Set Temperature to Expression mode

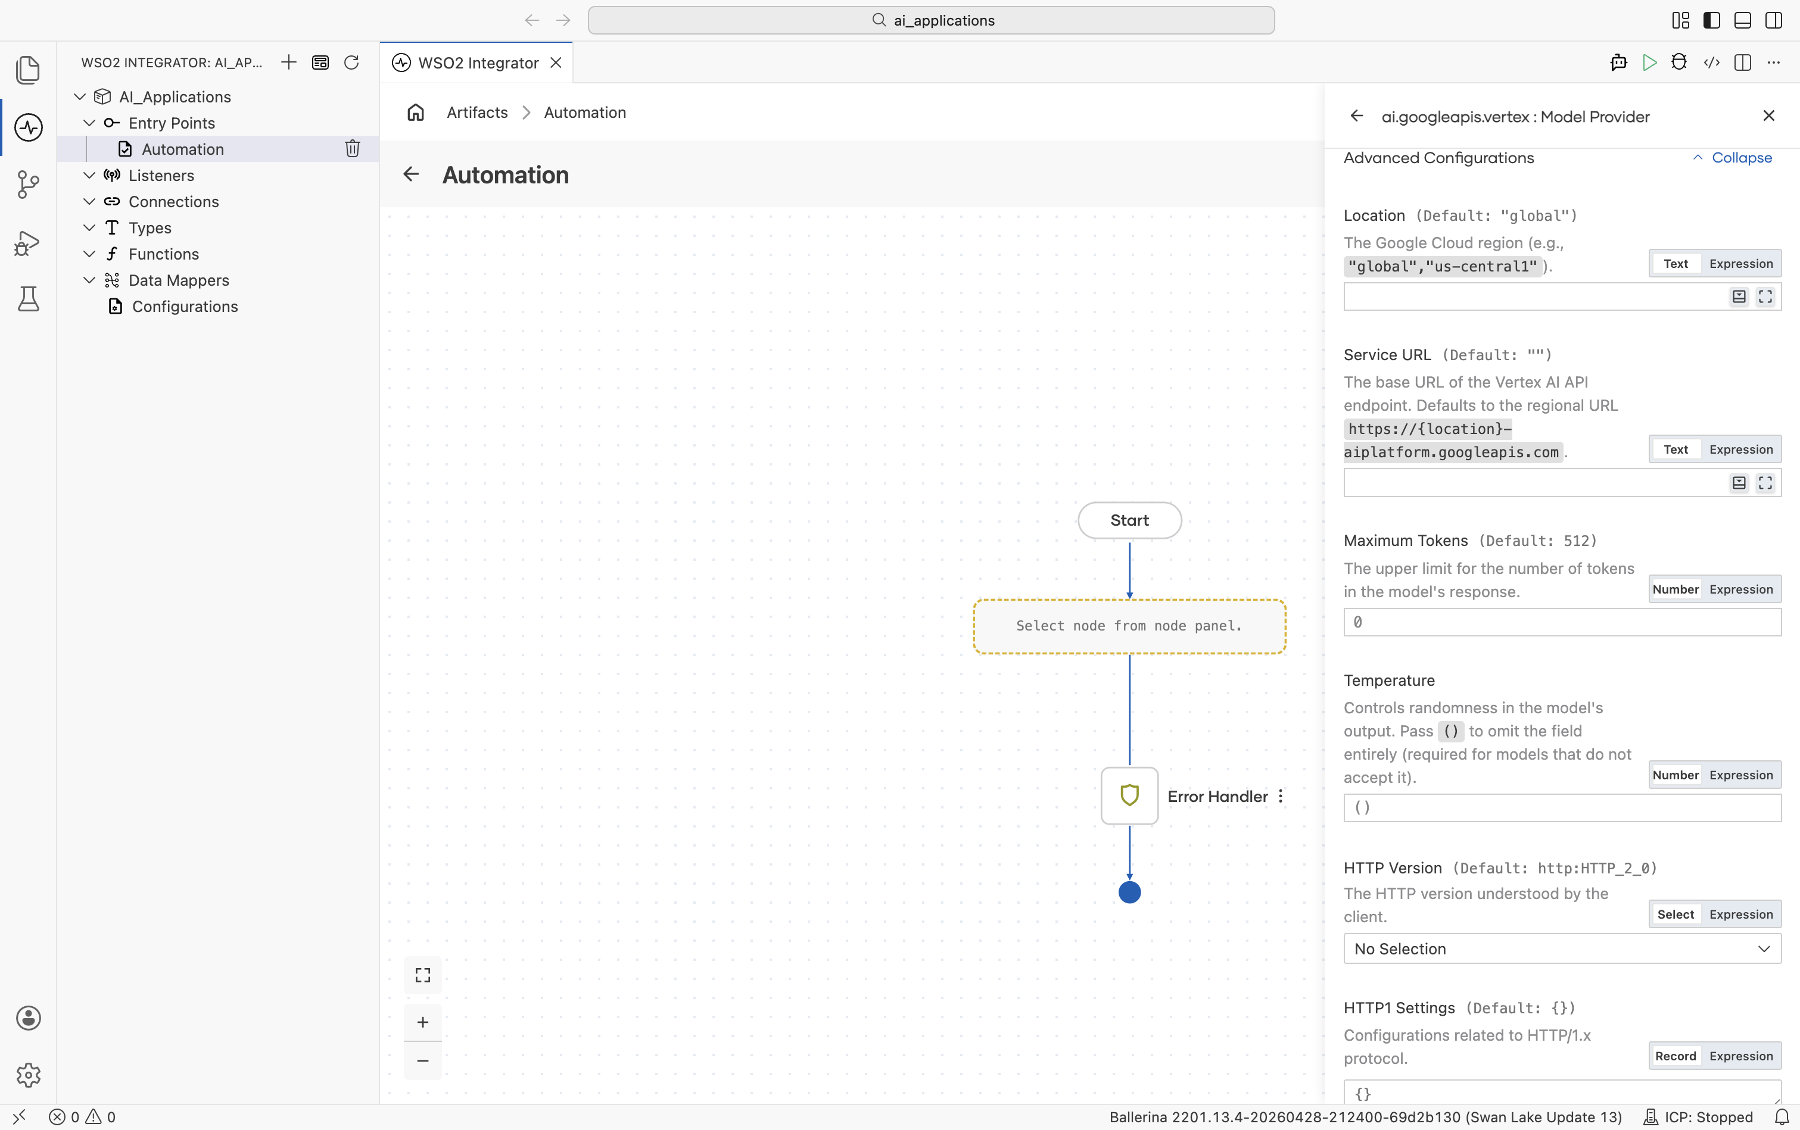point(1741,775)
